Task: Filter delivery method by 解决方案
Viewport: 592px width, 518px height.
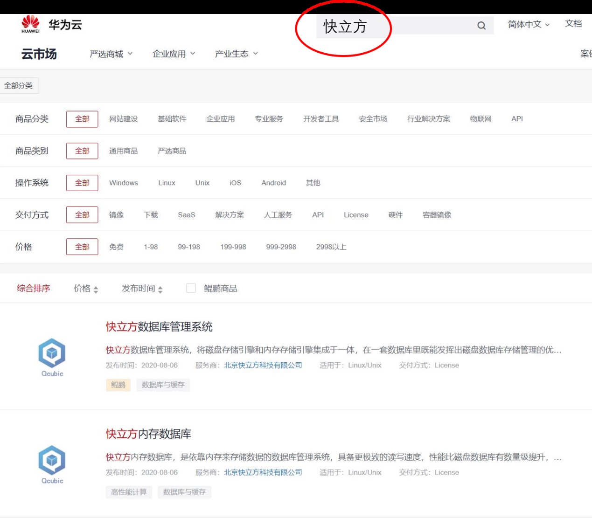Action: point(230,215)
